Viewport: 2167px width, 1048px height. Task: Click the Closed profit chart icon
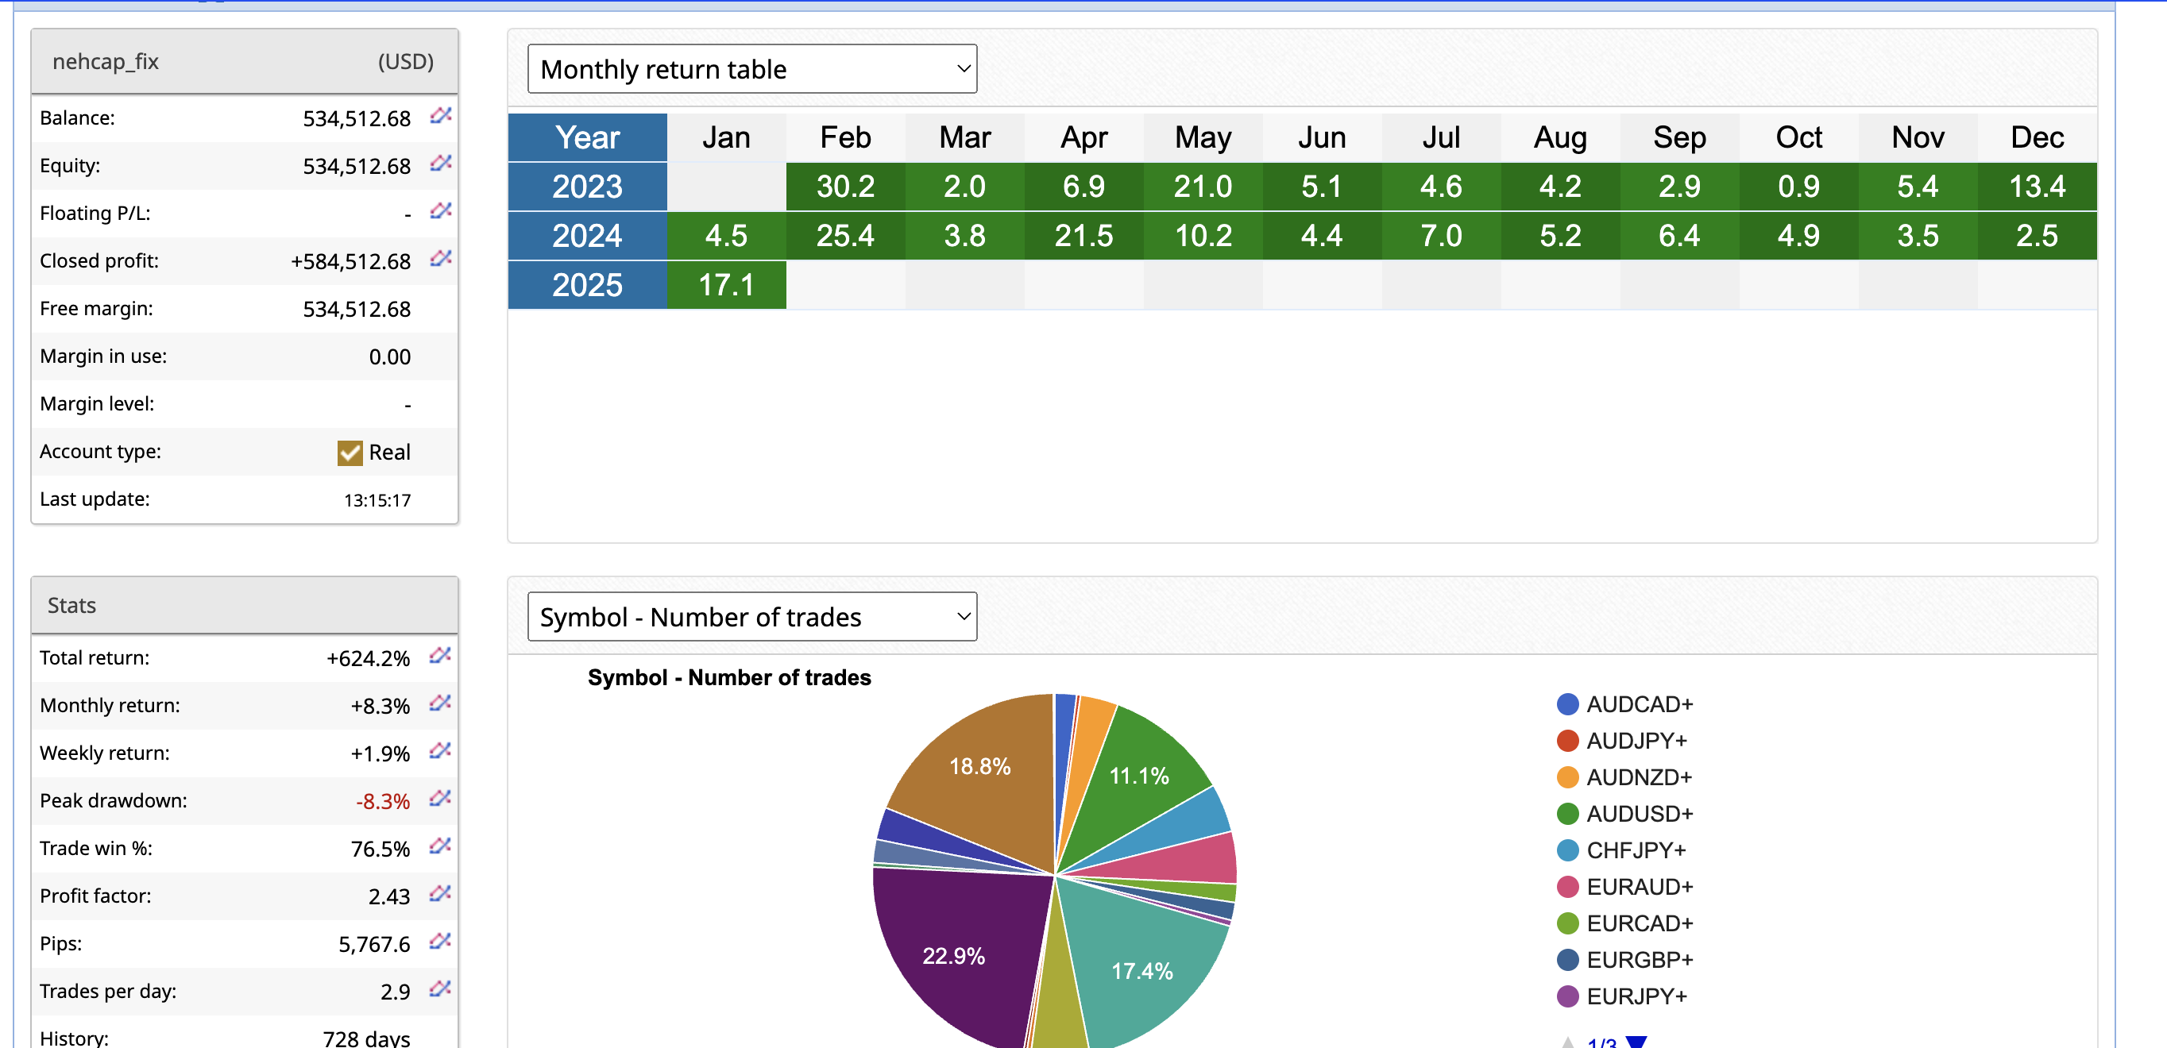tap(441, 258)
